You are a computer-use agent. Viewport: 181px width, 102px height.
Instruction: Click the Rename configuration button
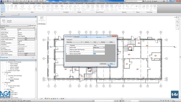[103, 42]
